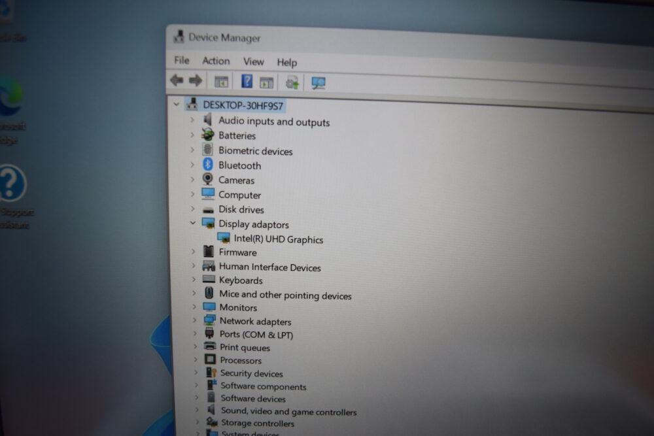The width and height of the screenshot is (654, 436).
Task: Select Intel(R) UHD Graphics device
Action: (278, 239)
